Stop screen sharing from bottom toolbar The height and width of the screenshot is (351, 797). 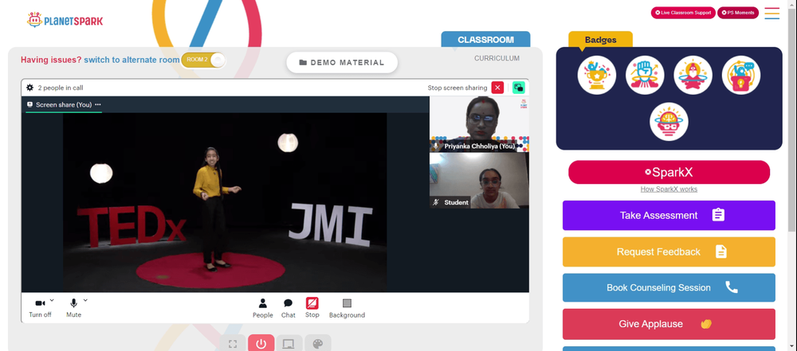(312, 308)
